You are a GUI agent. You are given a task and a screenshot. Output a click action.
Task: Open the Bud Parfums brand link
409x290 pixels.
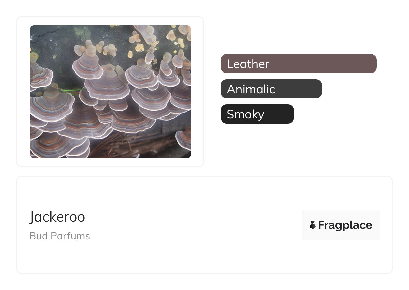tap(59, 236)
